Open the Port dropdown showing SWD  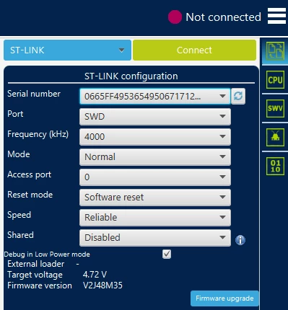[155, 117]
